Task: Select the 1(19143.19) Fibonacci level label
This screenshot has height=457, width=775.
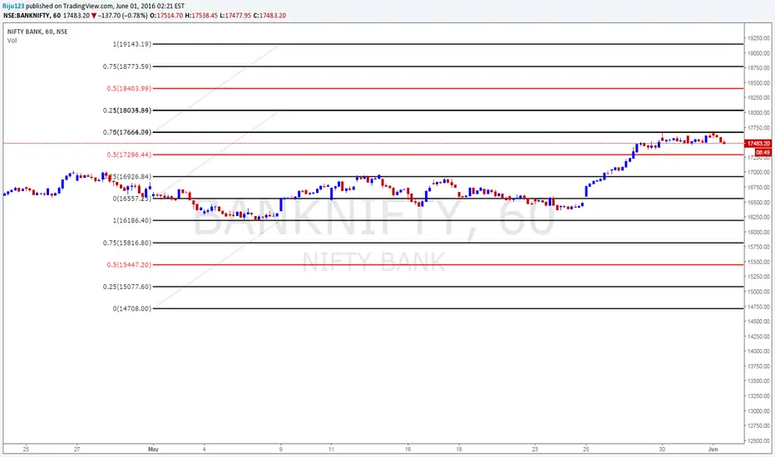Action: pyautogui.click(x=132, y=44)
